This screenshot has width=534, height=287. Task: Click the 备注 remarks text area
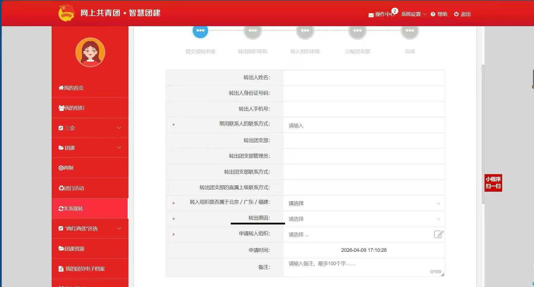pos(363,267)
